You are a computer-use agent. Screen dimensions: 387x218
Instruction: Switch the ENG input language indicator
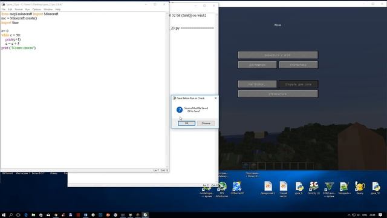tap(365, 215)
